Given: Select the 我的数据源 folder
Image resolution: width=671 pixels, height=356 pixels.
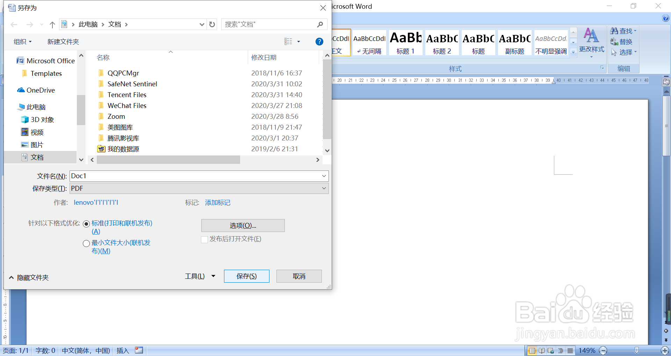Looking at the screenshot, I should (118, 149).
